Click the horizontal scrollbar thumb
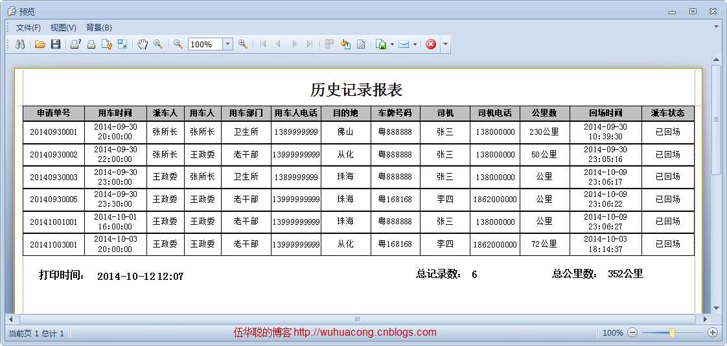This screenshot has width=727, height=346. pos(357,319)
